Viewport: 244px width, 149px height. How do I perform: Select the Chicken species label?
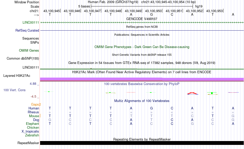33,127
